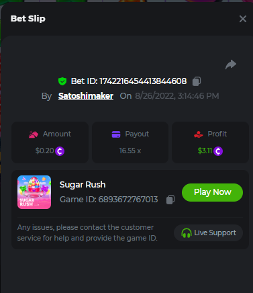Screen dimensions: 253x293
Task: Click the bet date and time text
Action: point(177,96)
